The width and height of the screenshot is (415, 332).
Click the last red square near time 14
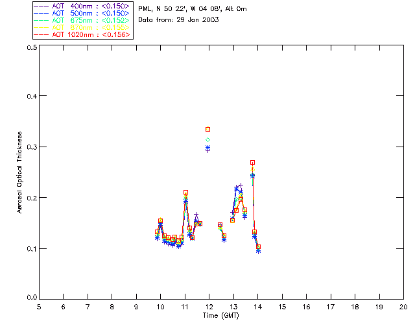pyautogui.click(x=258, y=247)
